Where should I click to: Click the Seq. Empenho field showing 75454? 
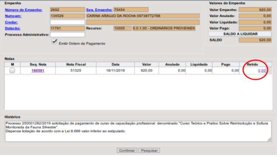point(131,10)
